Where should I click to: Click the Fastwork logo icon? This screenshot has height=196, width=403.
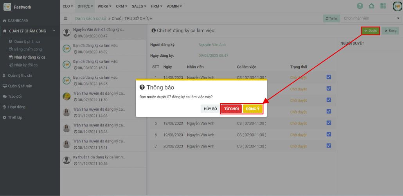click(x=7, y=7)
